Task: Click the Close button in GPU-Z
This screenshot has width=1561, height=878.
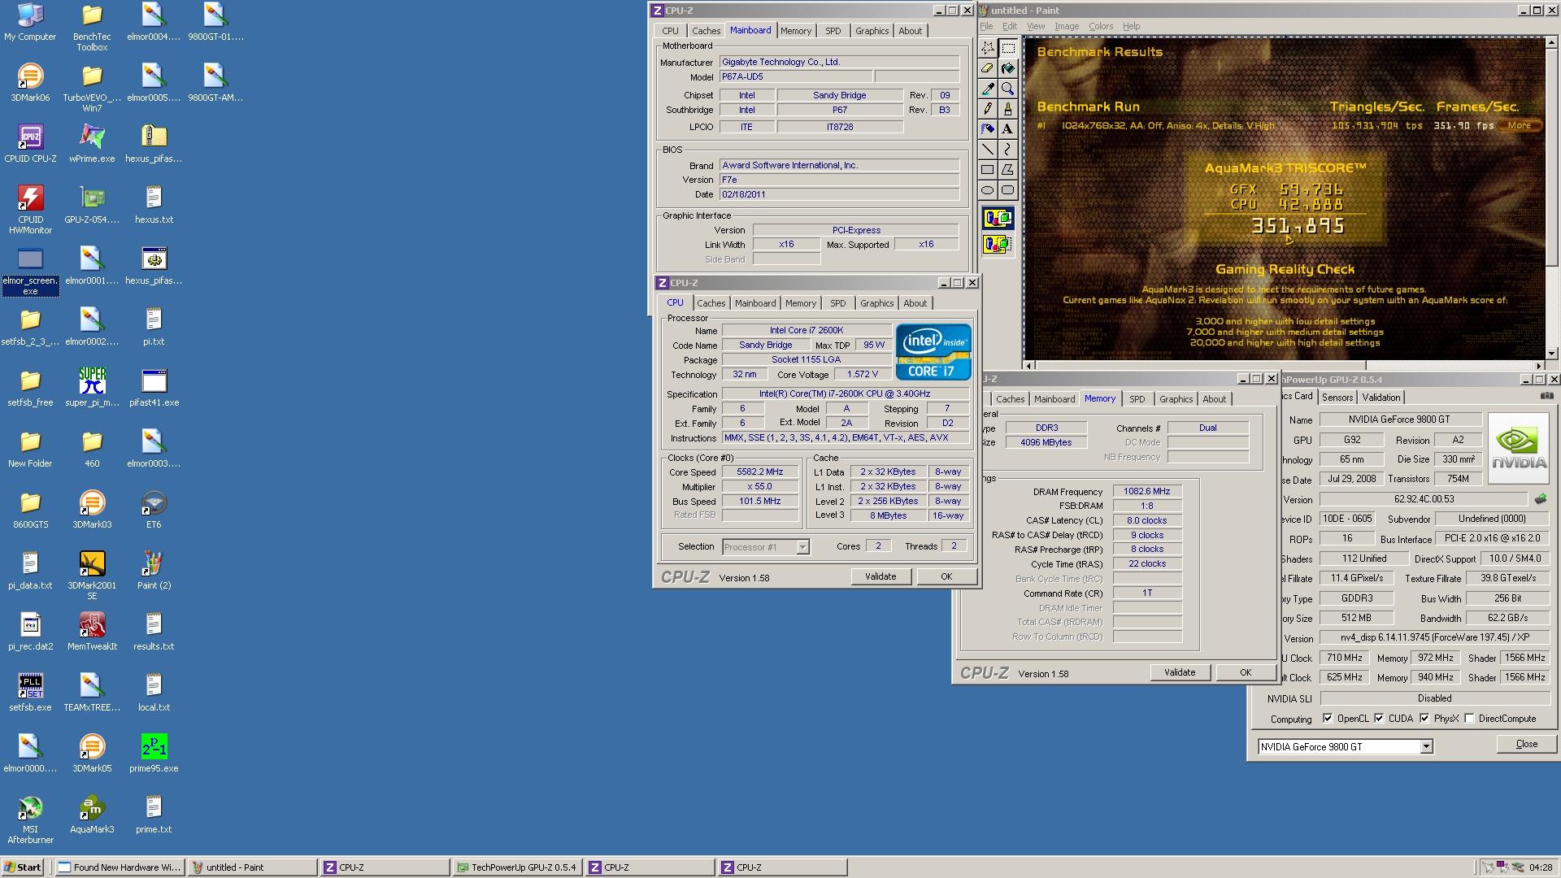Action: (1527, 744)
